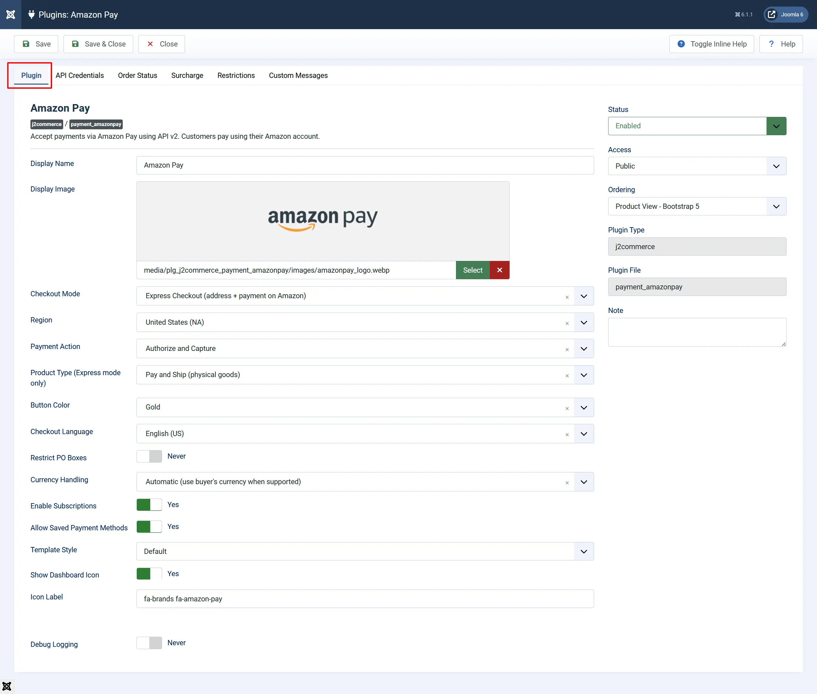Screen dimensions: 817x694
Task: Open the Region dropdown
Action: [584, 322]
